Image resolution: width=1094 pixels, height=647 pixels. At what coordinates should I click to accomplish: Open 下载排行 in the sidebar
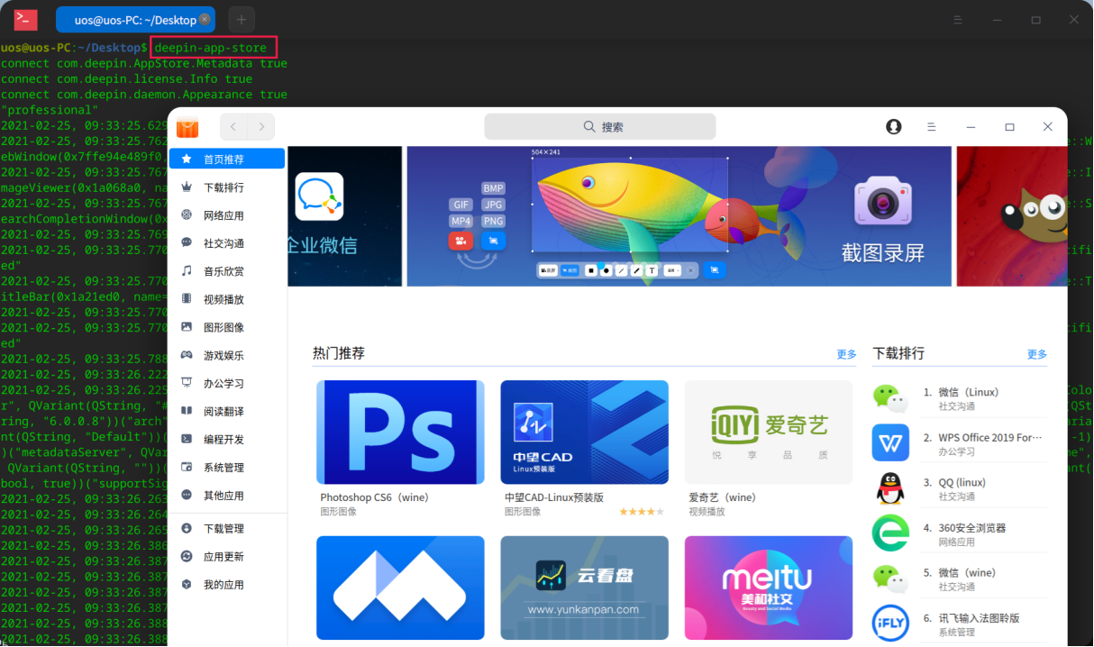coord(227,187)
